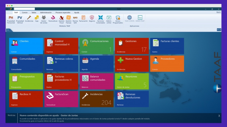Viewport: 227px width, 127px height.
Task: Click the Nueva Gestion tile
Action: tap(132, 64)
